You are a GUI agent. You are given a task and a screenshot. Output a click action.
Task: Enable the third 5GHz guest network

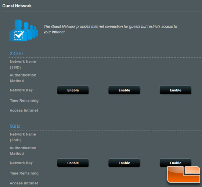(176, 163)
